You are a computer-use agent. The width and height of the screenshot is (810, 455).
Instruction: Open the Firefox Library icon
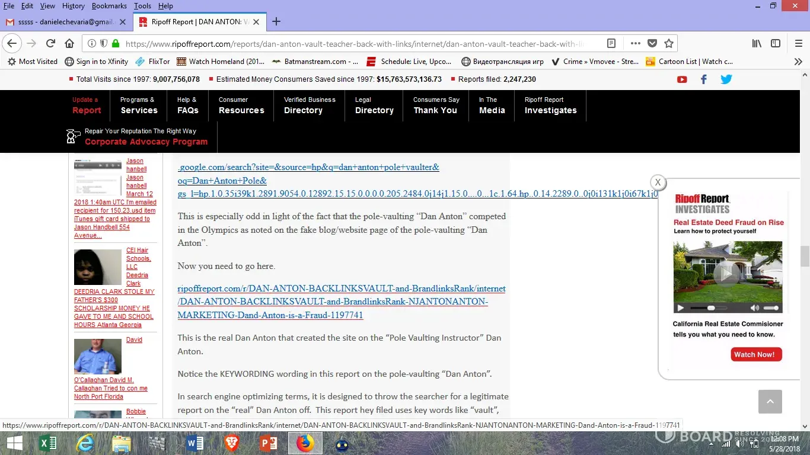[757, 43]
